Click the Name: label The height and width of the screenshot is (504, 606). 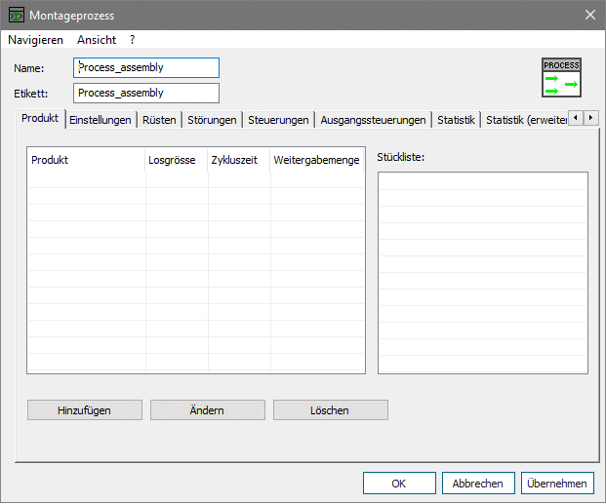click(29, 68)
